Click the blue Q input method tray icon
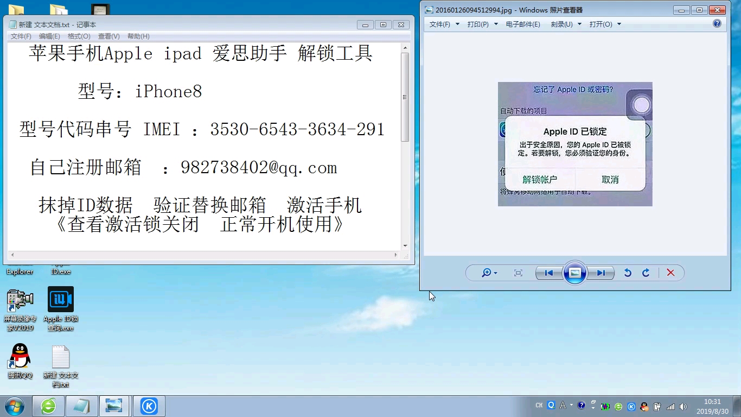741x417 pixels. (x=551, y=405)
